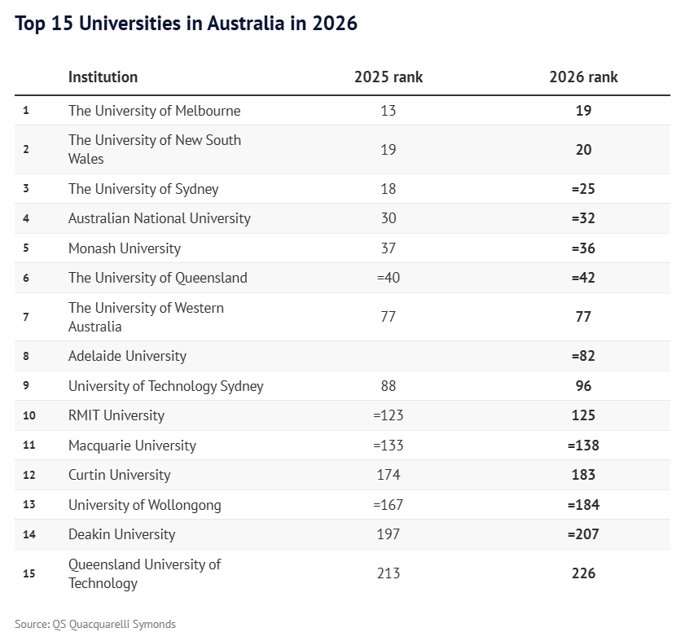Click Macquarie University's 2026 rank =138
Image resolution: width=694 pixels, height=641 pixels.
(583, 446)
